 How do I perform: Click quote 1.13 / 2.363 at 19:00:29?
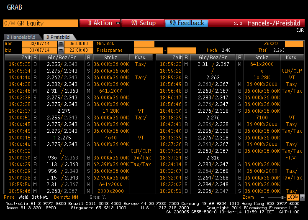[62, 164]
